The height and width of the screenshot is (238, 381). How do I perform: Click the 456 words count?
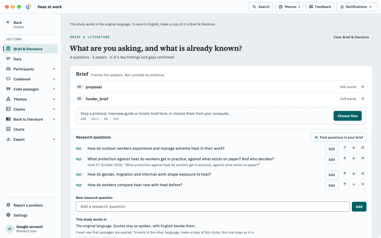tap(348, 87)
